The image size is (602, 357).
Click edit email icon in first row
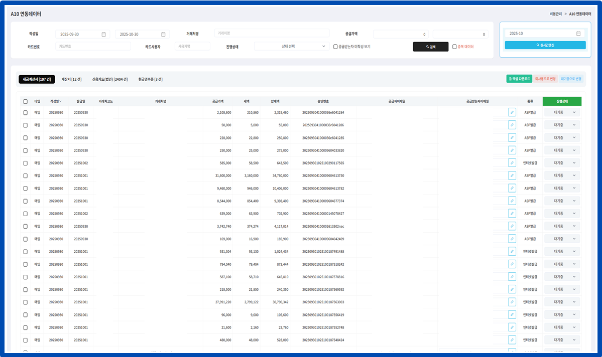pos(512,112)
